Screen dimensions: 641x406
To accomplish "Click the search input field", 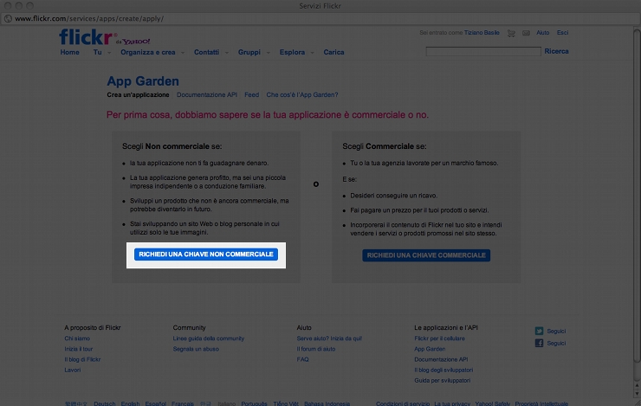I will pyautogui.click(x=483, y=51).
